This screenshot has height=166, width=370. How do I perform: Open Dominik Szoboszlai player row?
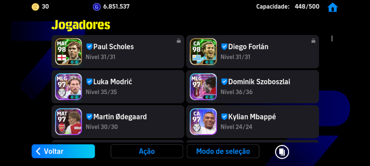pyautogui.click(x=253, y=87)
